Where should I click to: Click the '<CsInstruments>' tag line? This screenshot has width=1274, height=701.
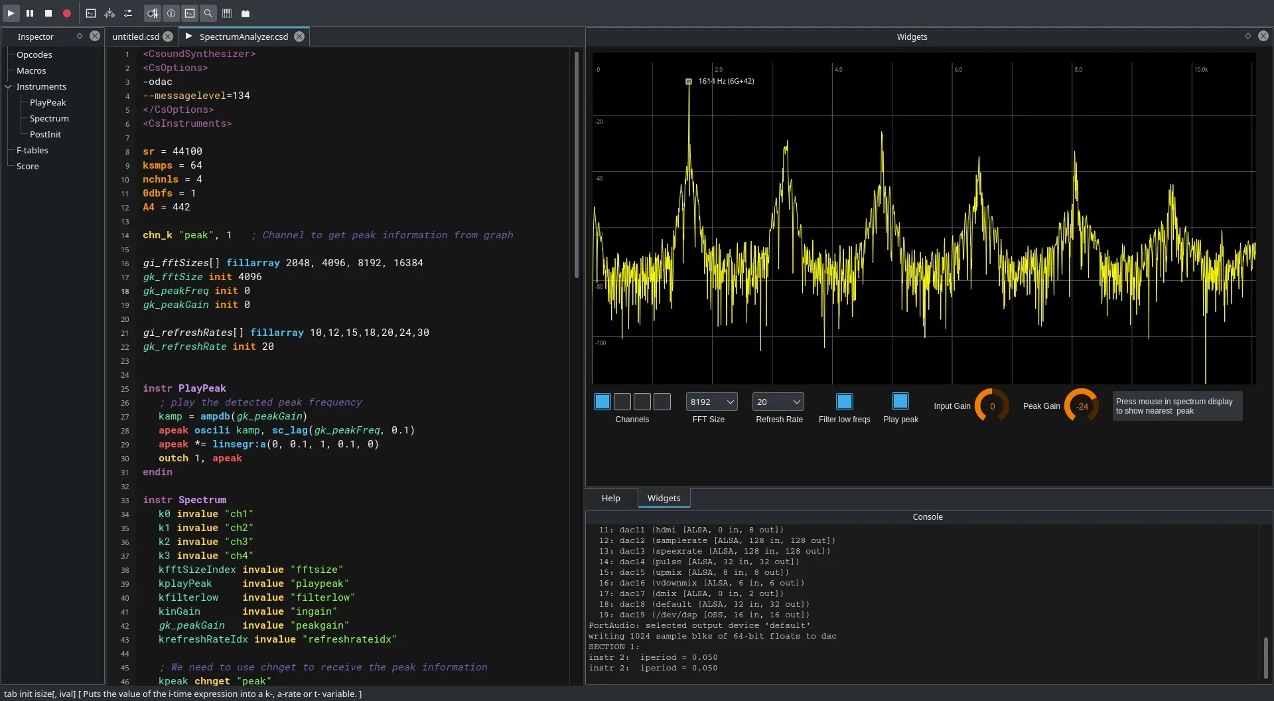pyautogui.click(x=187, y=123)
